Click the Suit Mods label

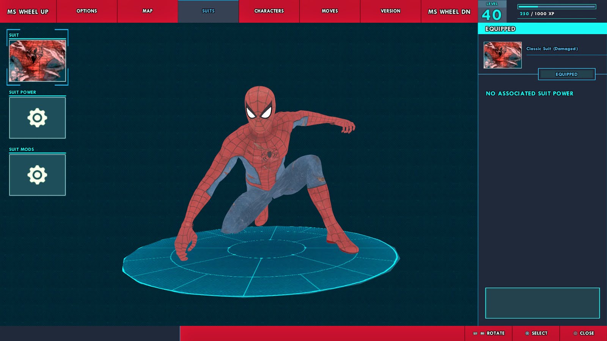coord(22,149)
